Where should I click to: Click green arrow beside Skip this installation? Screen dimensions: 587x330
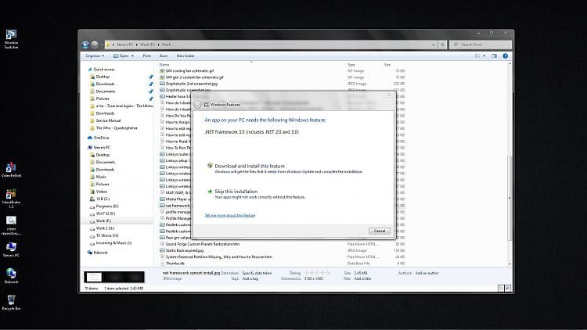(x=210, y=191)
